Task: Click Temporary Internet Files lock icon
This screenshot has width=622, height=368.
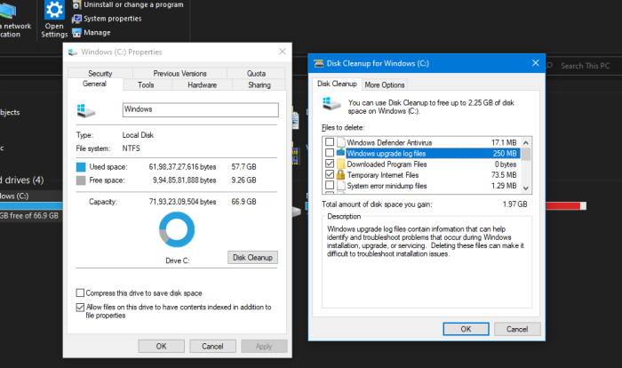Action: point(340,175)
